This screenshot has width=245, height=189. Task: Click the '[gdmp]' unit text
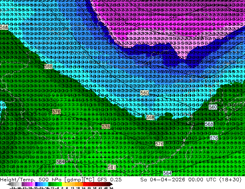74,180
